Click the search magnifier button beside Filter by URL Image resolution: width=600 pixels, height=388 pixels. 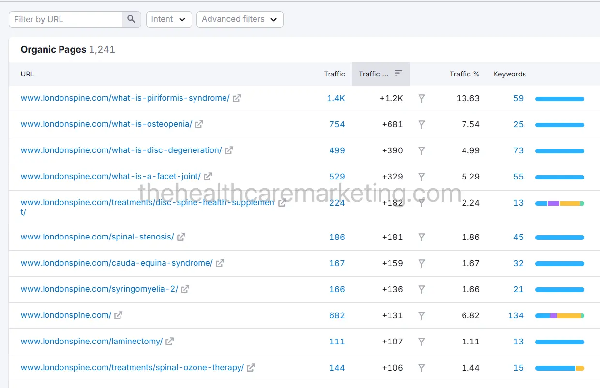132,19
